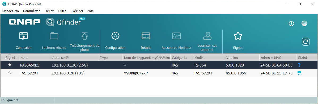Viewport: 318px width, 104px height.
Task: Sort by the Nom column header
Action: (35, 58)
